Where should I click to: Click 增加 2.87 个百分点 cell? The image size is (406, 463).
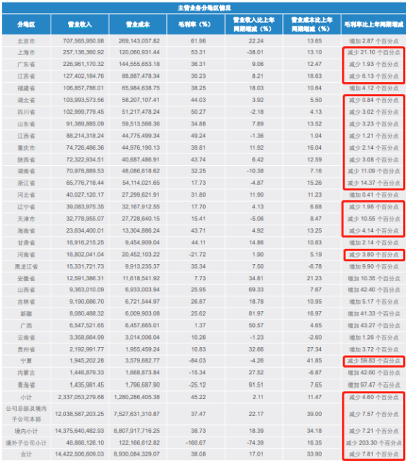coord(374,41)
